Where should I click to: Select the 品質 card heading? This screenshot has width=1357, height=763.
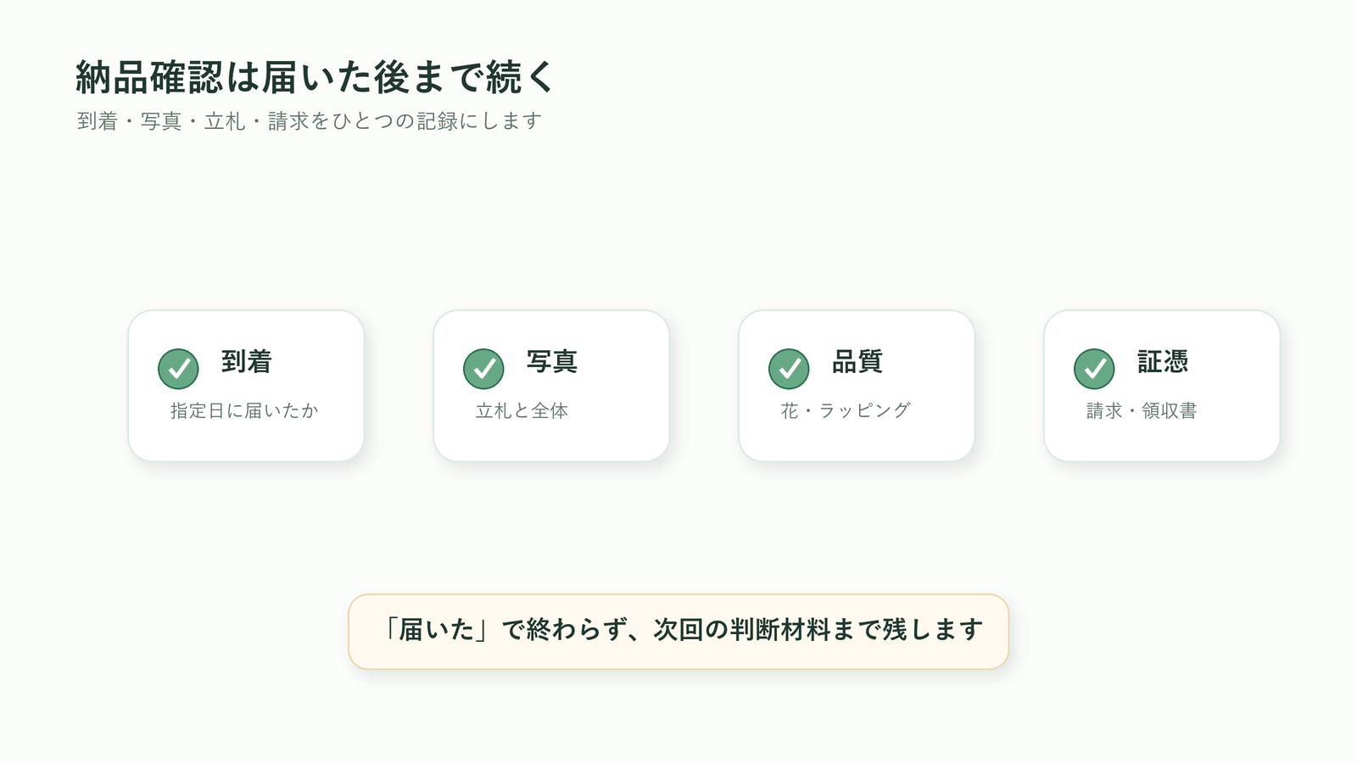[x=857, y=362]
